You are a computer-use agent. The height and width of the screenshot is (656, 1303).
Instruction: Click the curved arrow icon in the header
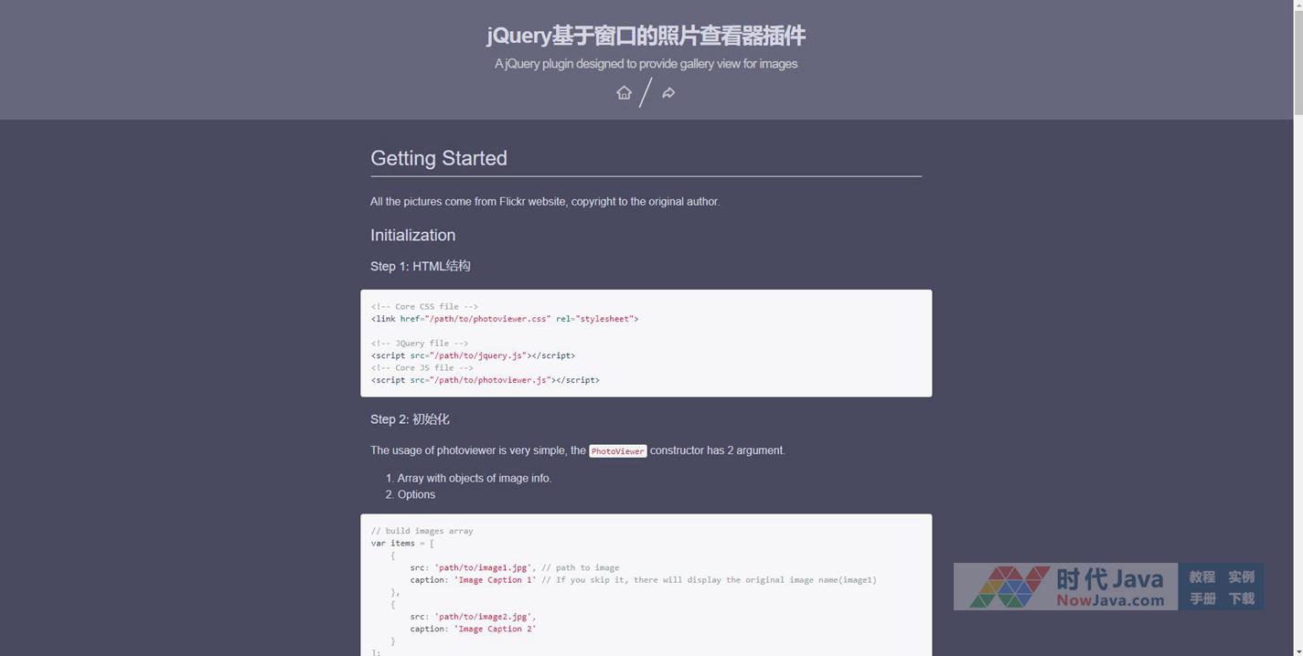(668, 92)
